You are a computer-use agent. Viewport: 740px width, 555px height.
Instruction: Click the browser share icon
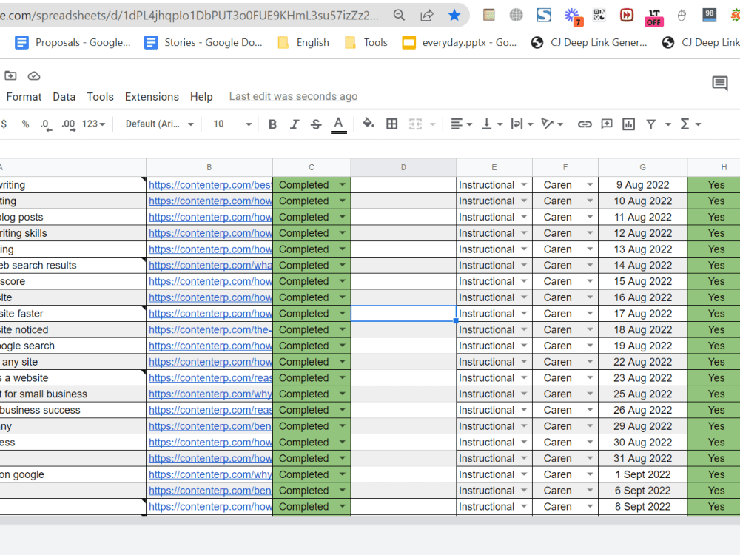point(427,15)
